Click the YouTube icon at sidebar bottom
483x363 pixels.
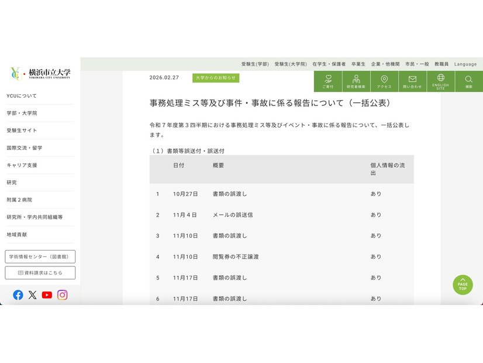47,294
